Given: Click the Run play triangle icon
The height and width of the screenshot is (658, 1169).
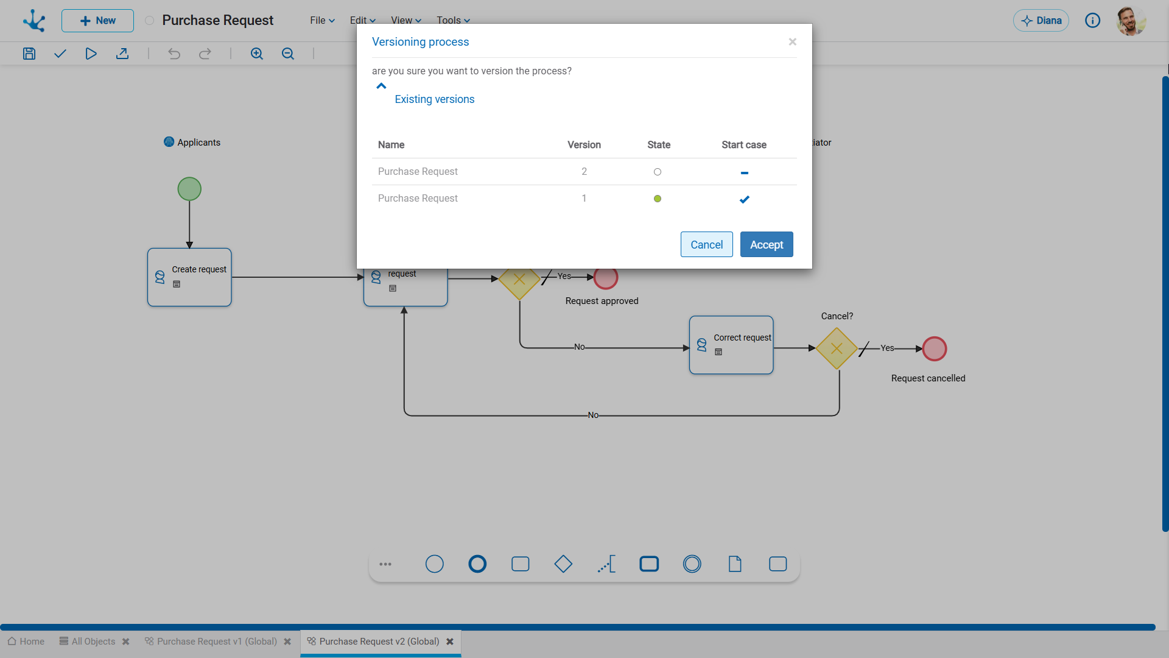Looking at the screenshot, I should tap(91, 54).
